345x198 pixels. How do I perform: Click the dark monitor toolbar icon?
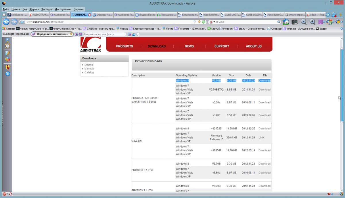tap(295, 22)
